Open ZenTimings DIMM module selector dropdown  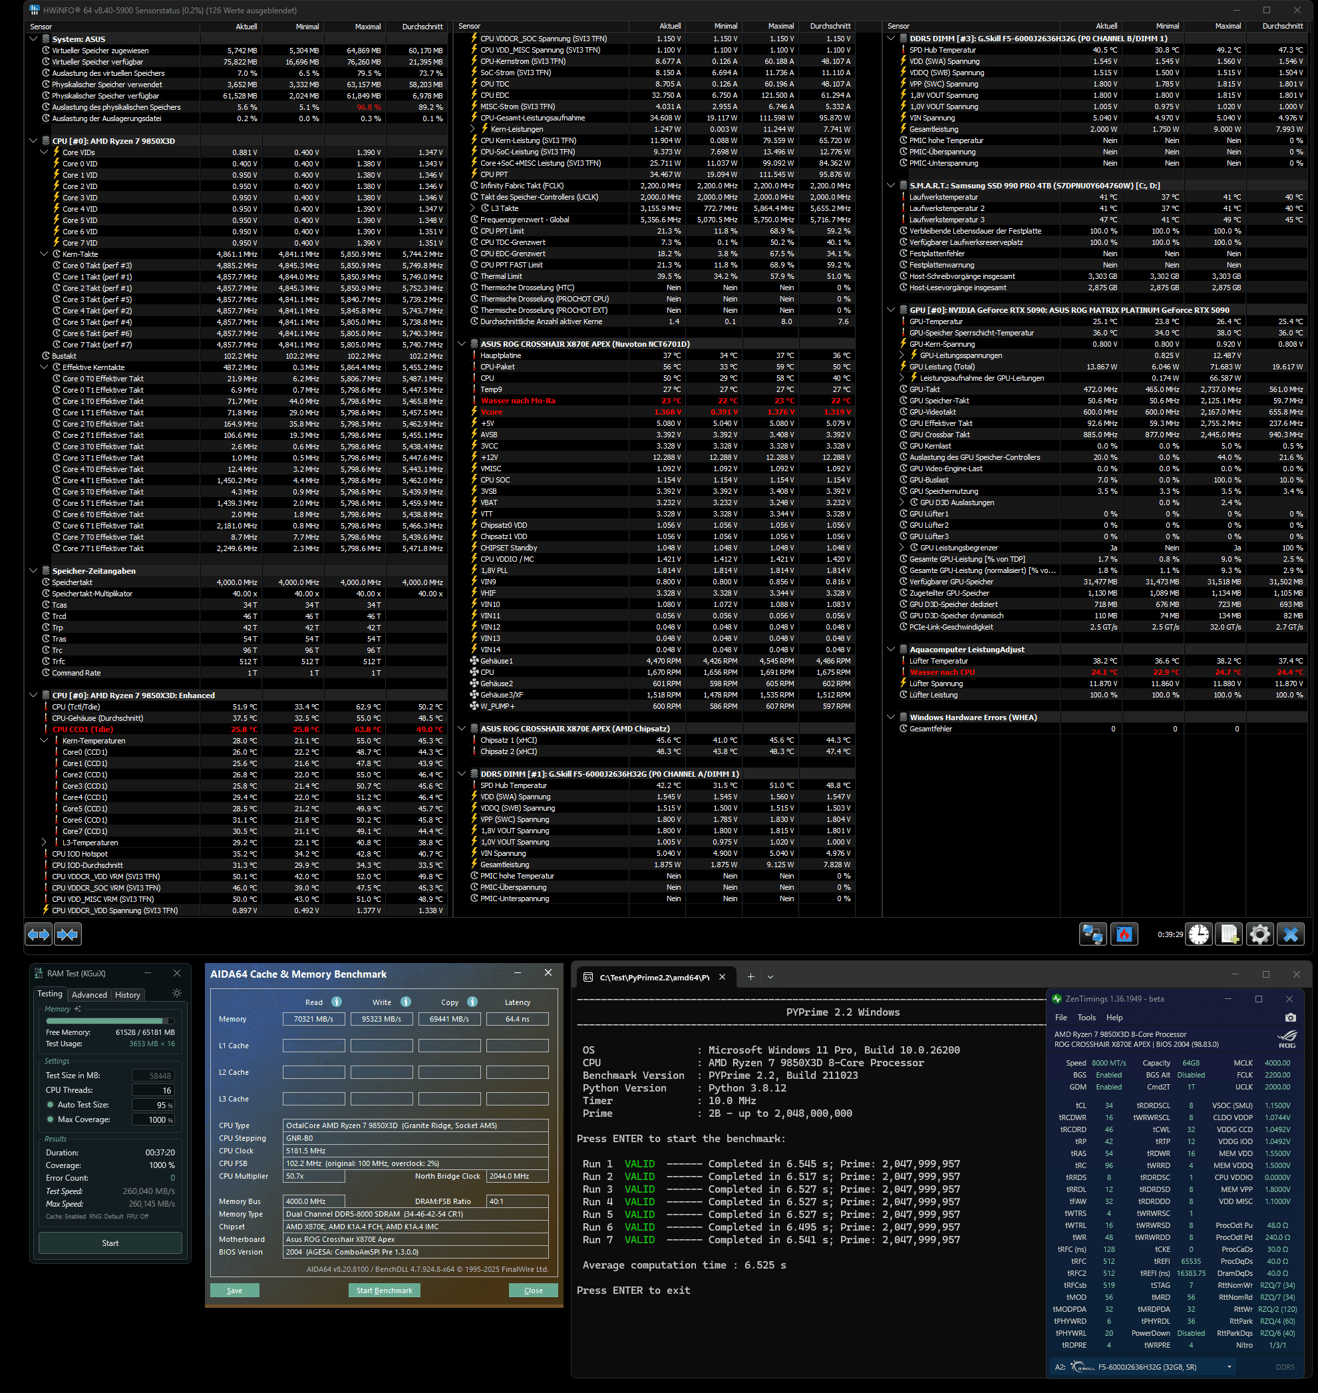pos(1229,1366)
